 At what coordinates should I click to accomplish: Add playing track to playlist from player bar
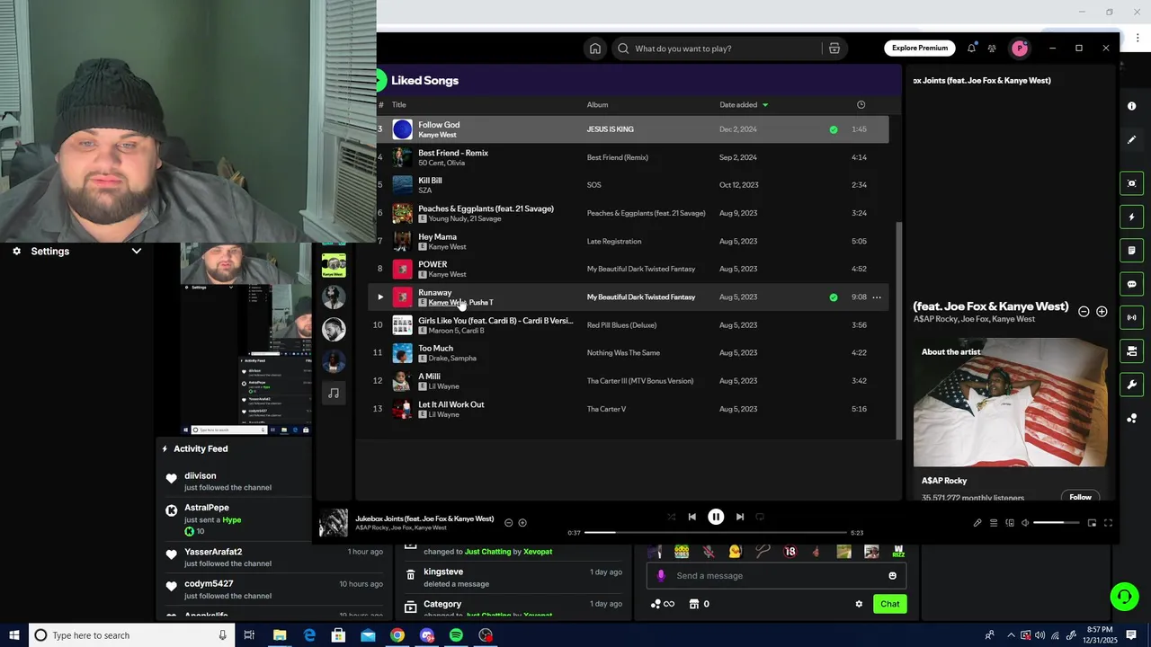click(522, 523)
